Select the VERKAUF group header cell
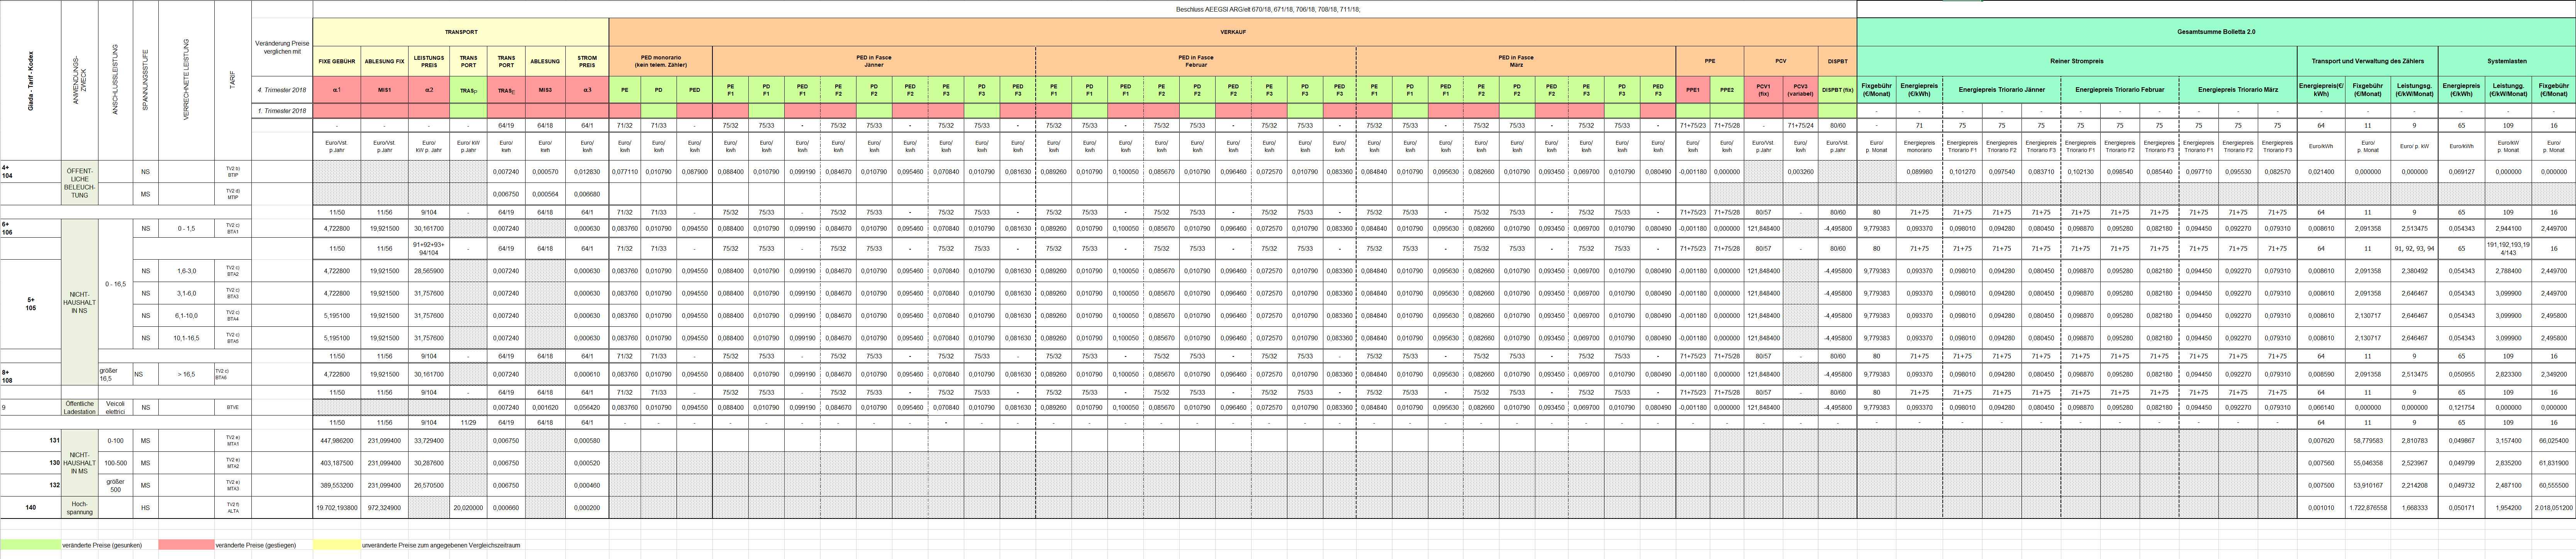This screenshot has height=559, width=2576. point(1233,32)
